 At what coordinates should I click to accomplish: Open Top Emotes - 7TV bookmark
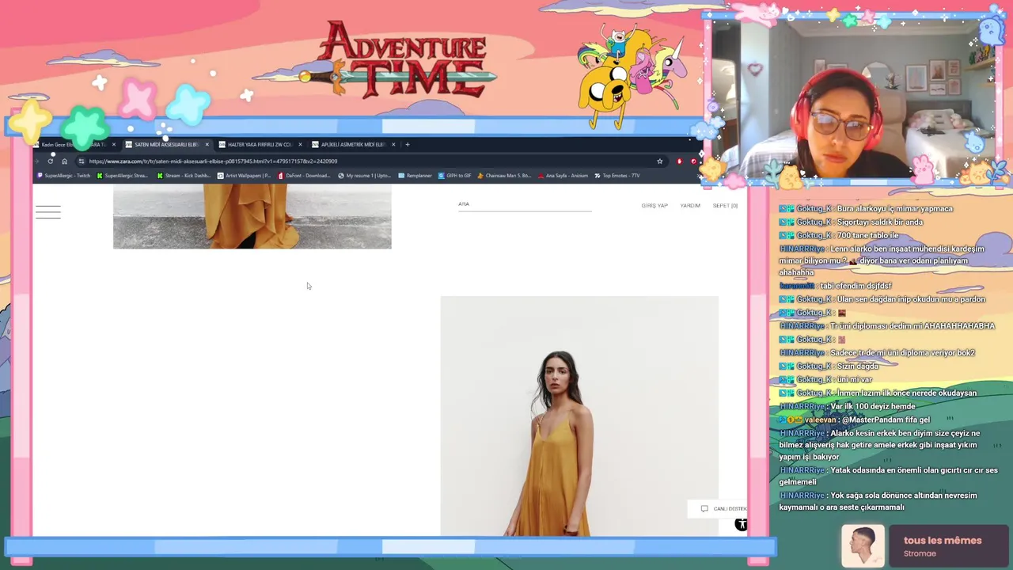tap(617, 176)
